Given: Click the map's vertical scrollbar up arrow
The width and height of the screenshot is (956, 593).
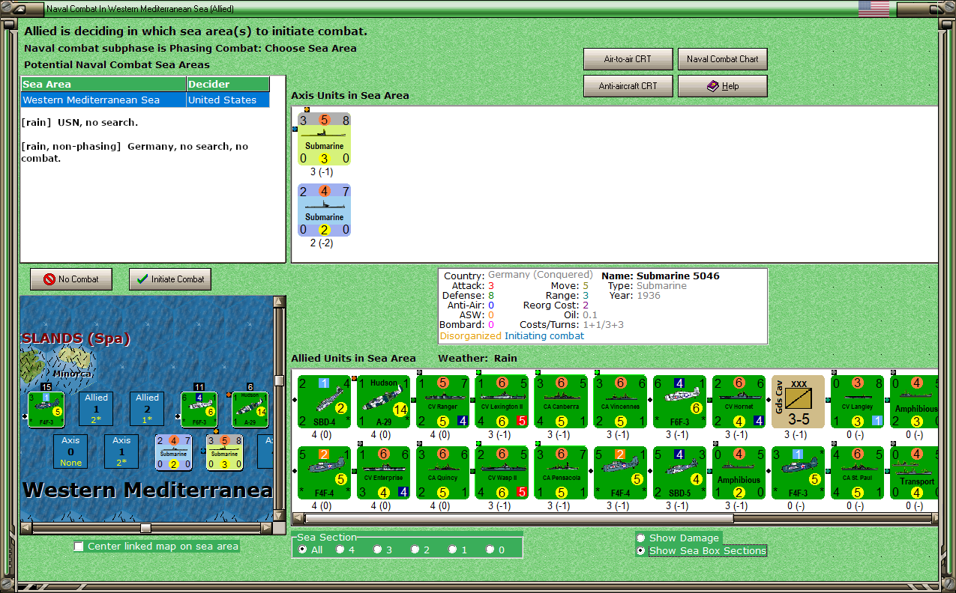Looking at the screenshot, I should point(280,302).
